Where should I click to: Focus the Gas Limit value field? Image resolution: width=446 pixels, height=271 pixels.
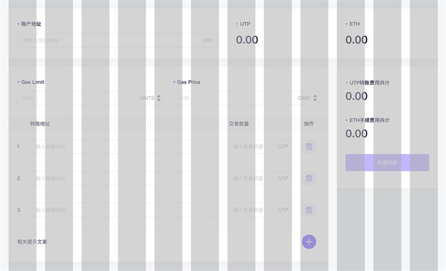tap(90, 98)
